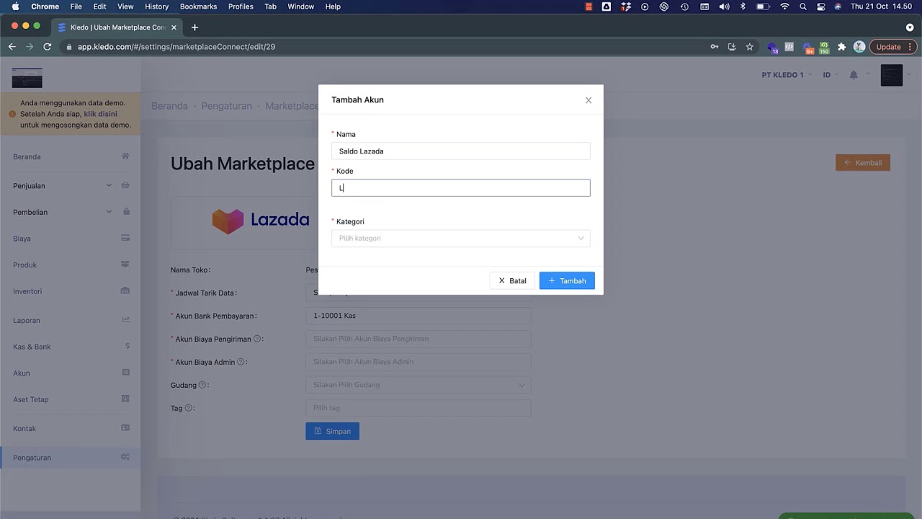Click the help icon beside Gudang
The image size is (922, 519).
point(202,385)
